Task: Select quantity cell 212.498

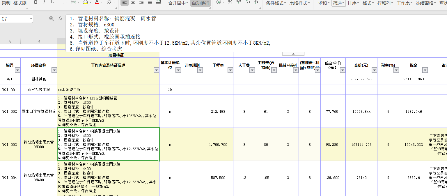Action: tap(218, 111)
